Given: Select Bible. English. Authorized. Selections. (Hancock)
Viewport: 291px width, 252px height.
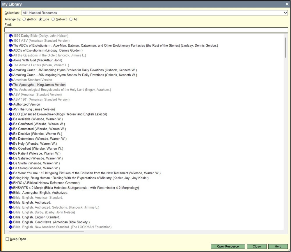Looking at the screenshot, I should coord(56,207).
